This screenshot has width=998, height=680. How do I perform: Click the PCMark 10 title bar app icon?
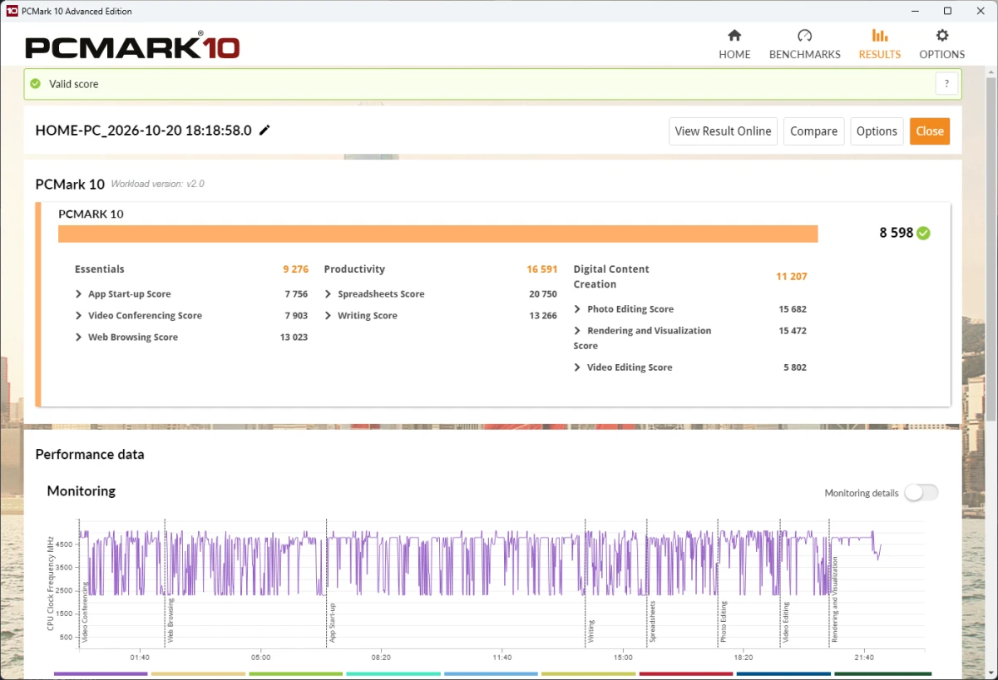click(x=12, y=11)
